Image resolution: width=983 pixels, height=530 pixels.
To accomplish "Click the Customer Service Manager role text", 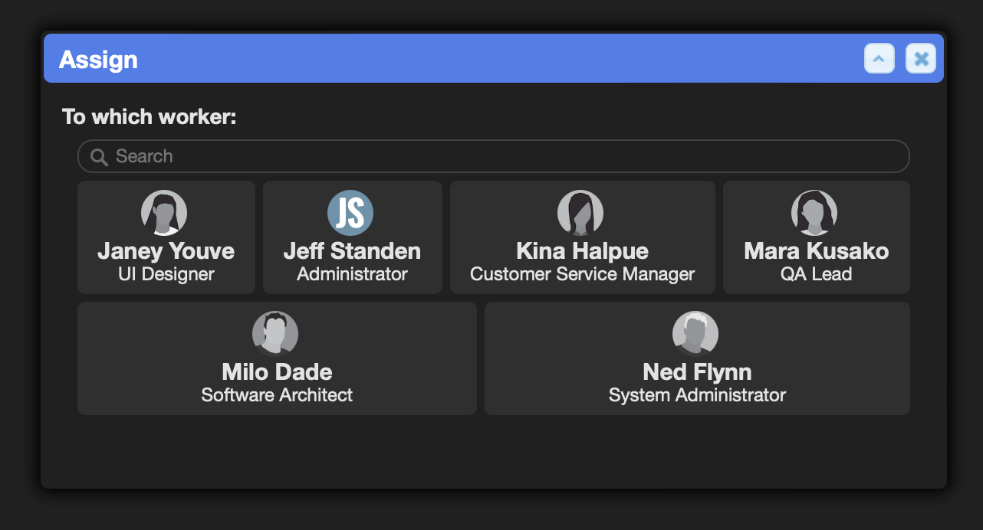I will click(583, 274).
